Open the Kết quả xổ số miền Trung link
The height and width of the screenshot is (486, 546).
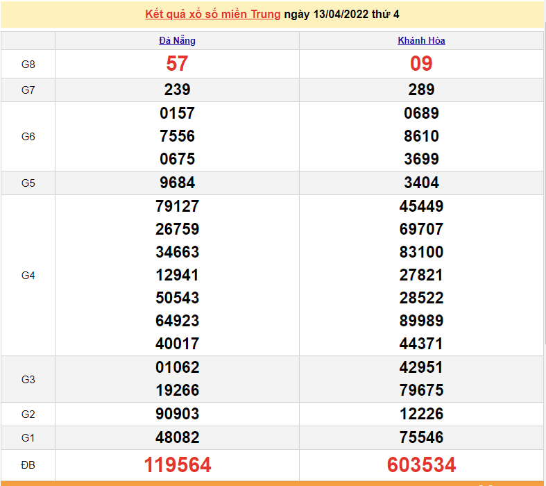pos(213,14)
